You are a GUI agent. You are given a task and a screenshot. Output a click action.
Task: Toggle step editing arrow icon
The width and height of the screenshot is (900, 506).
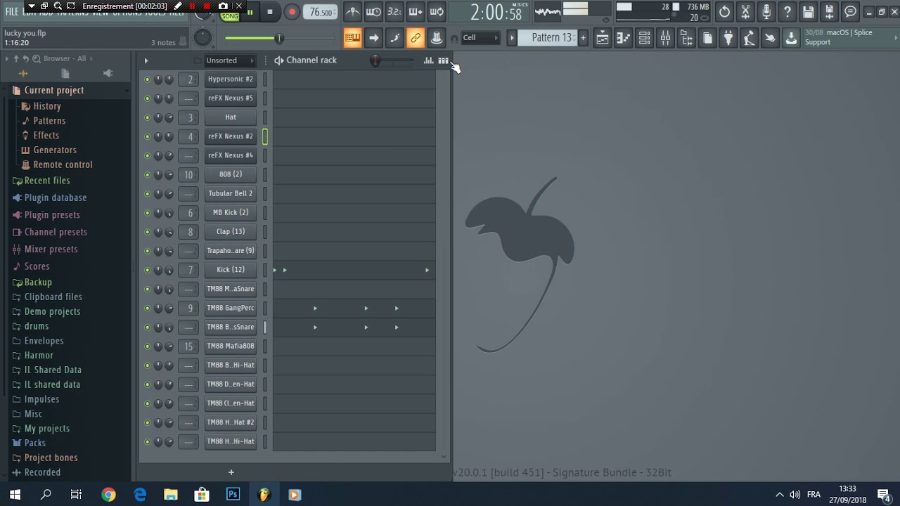click(374, 38)
